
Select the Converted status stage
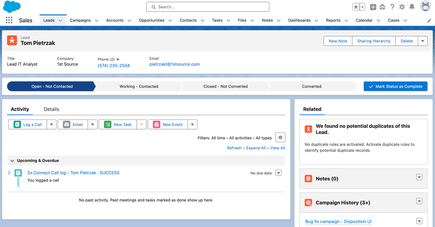(x=312, y=86)
